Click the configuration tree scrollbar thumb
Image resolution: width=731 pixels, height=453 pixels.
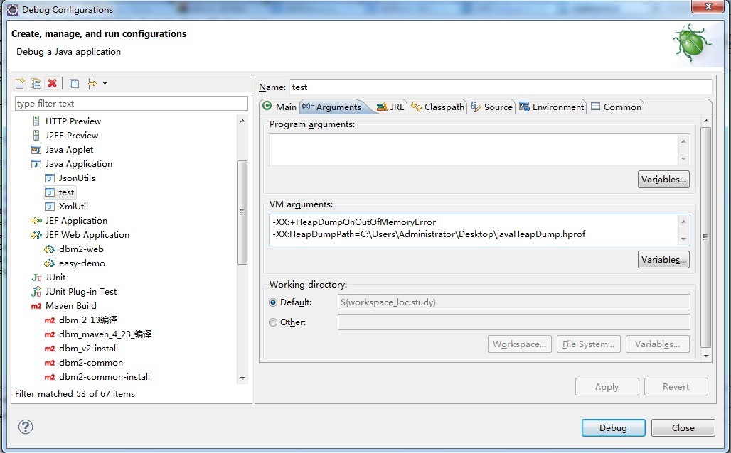pos(242,212)
